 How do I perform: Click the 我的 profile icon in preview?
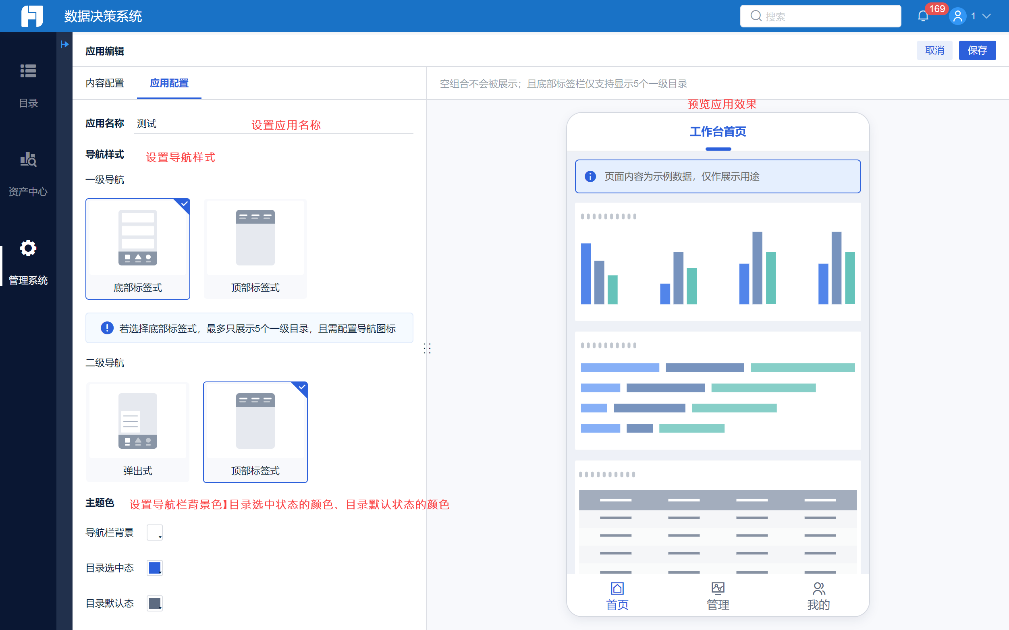click(x=818, y=589)
